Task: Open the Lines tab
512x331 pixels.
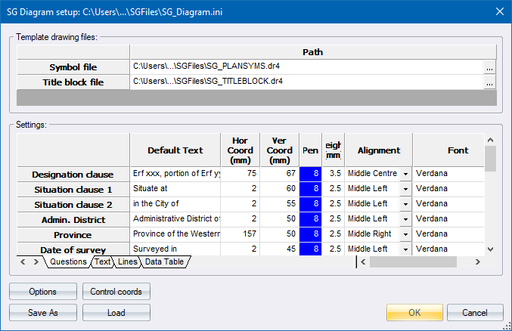Action: [x=127, y=262]
